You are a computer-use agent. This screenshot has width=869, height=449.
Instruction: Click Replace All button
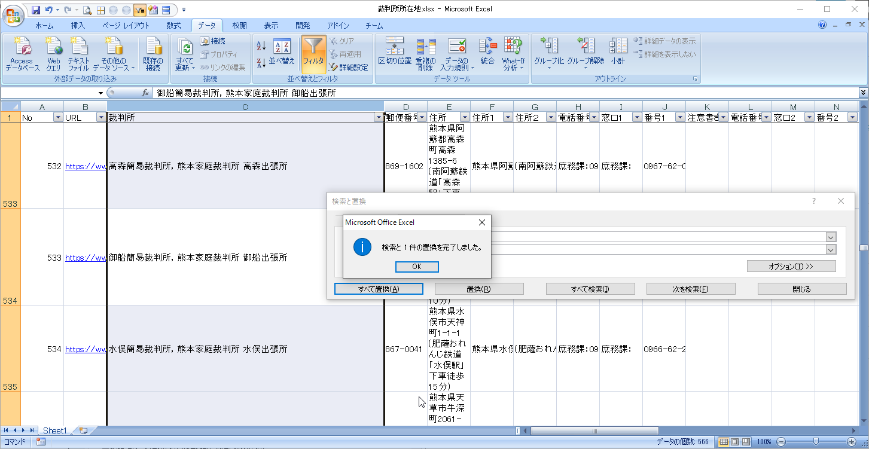click(x=379, y=289)
